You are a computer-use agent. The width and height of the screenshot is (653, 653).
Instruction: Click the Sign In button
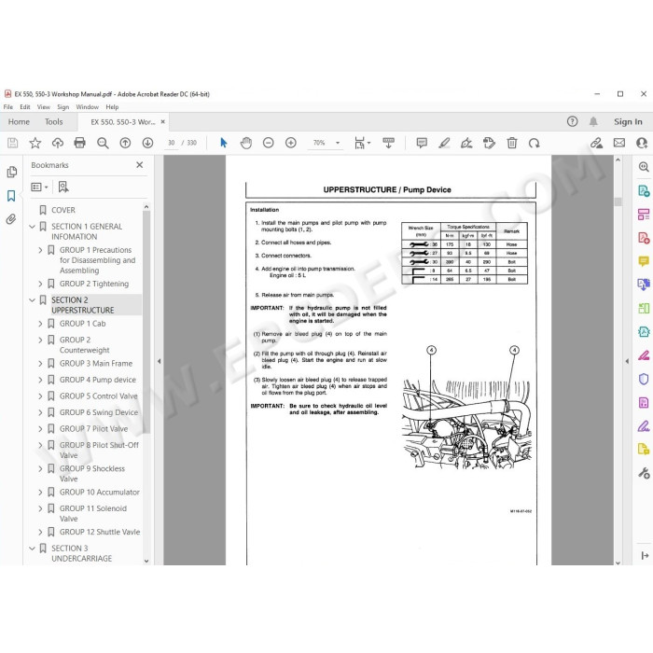pos(628,121)
